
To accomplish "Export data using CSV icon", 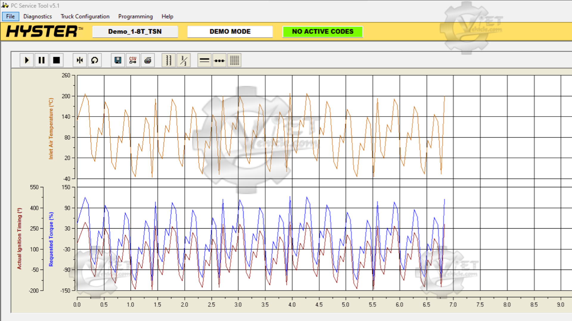I will point(133,60).
